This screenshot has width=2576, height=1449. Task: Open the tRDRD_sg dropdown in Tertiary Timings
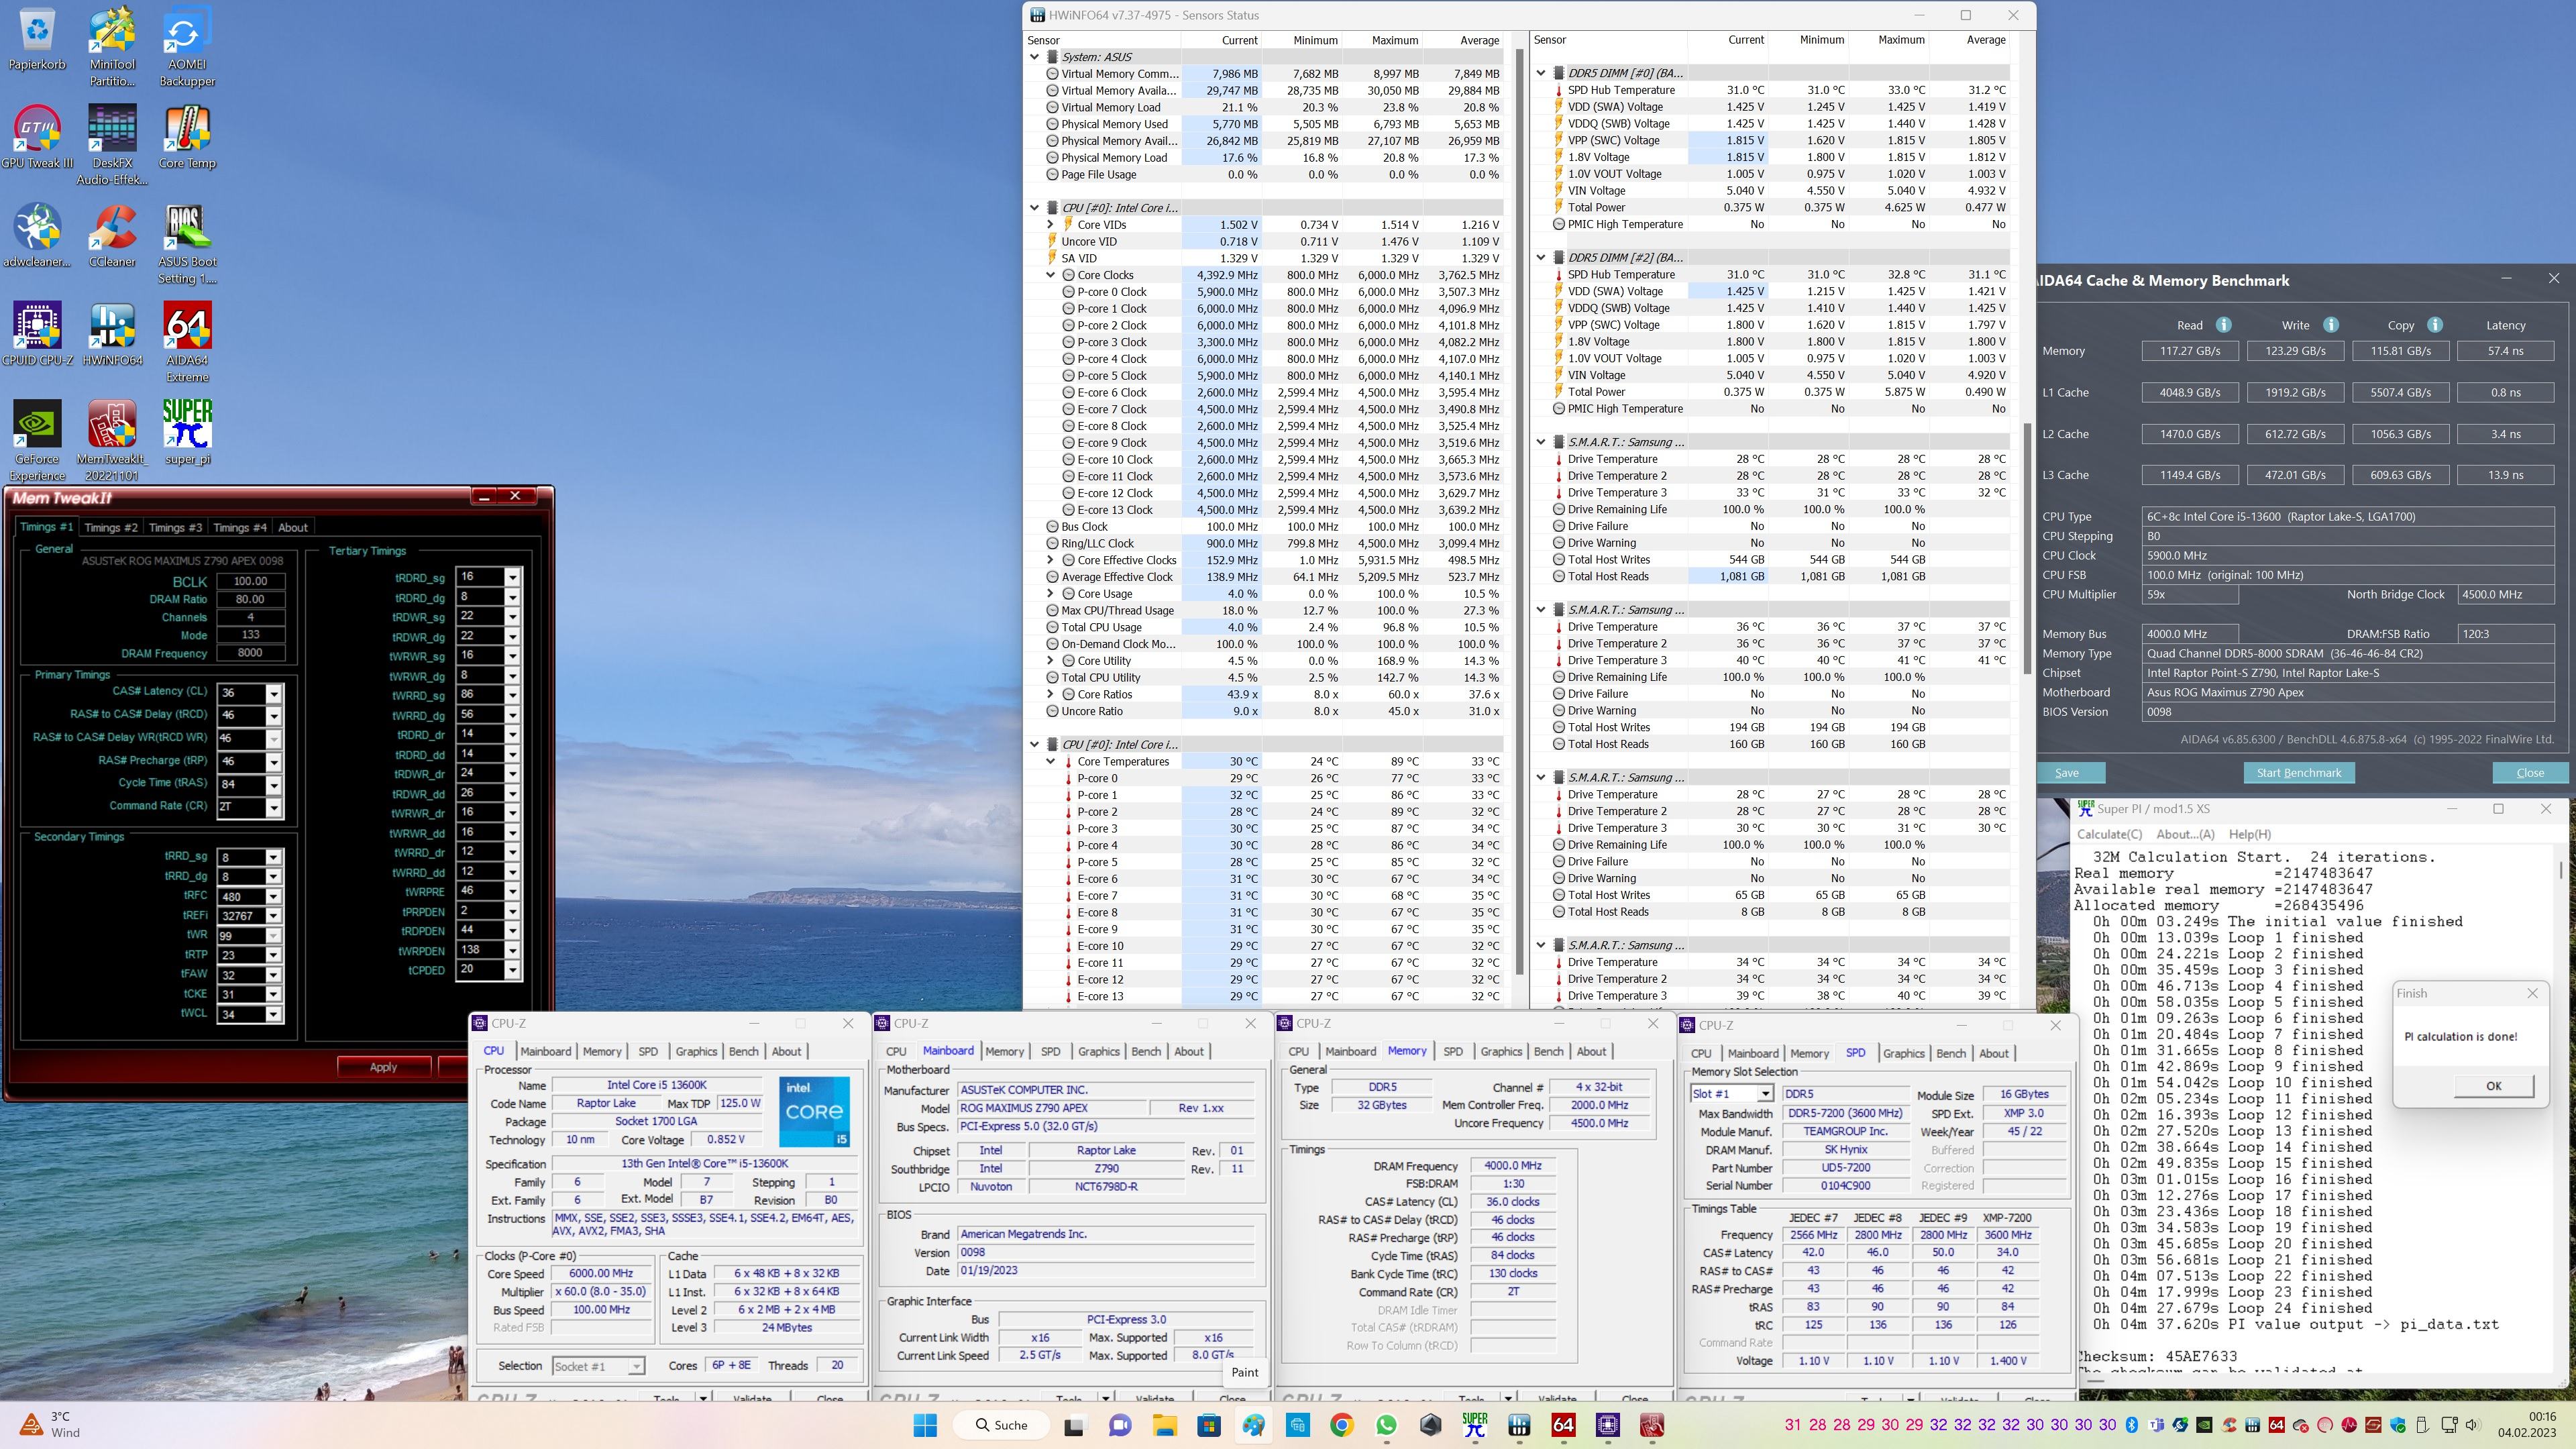click(513, 577)
